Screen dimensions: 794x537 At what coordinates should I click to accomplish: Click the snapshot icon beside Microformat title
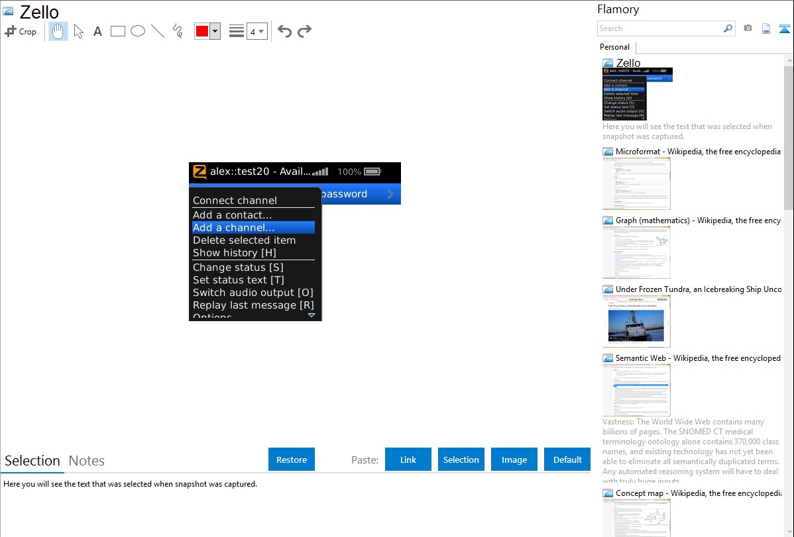point(608,152)
